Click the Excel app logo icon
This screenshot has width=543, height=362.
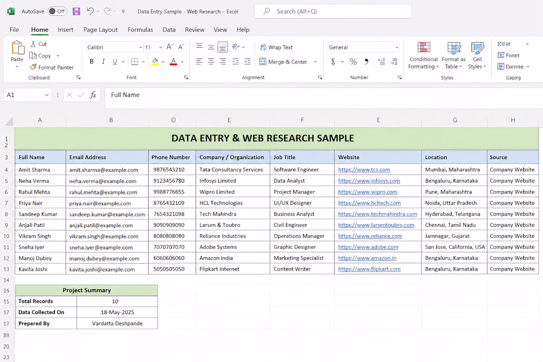point(11,11)
